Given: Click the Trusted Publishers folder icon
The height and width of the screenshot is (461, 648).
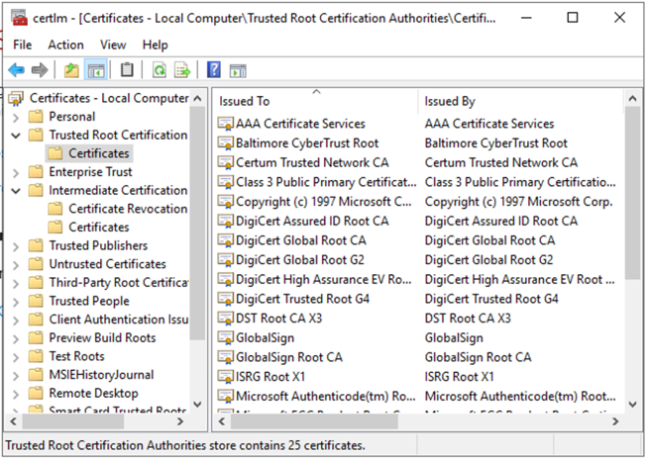Looking at the screenshot, I should tap(36, 245).
